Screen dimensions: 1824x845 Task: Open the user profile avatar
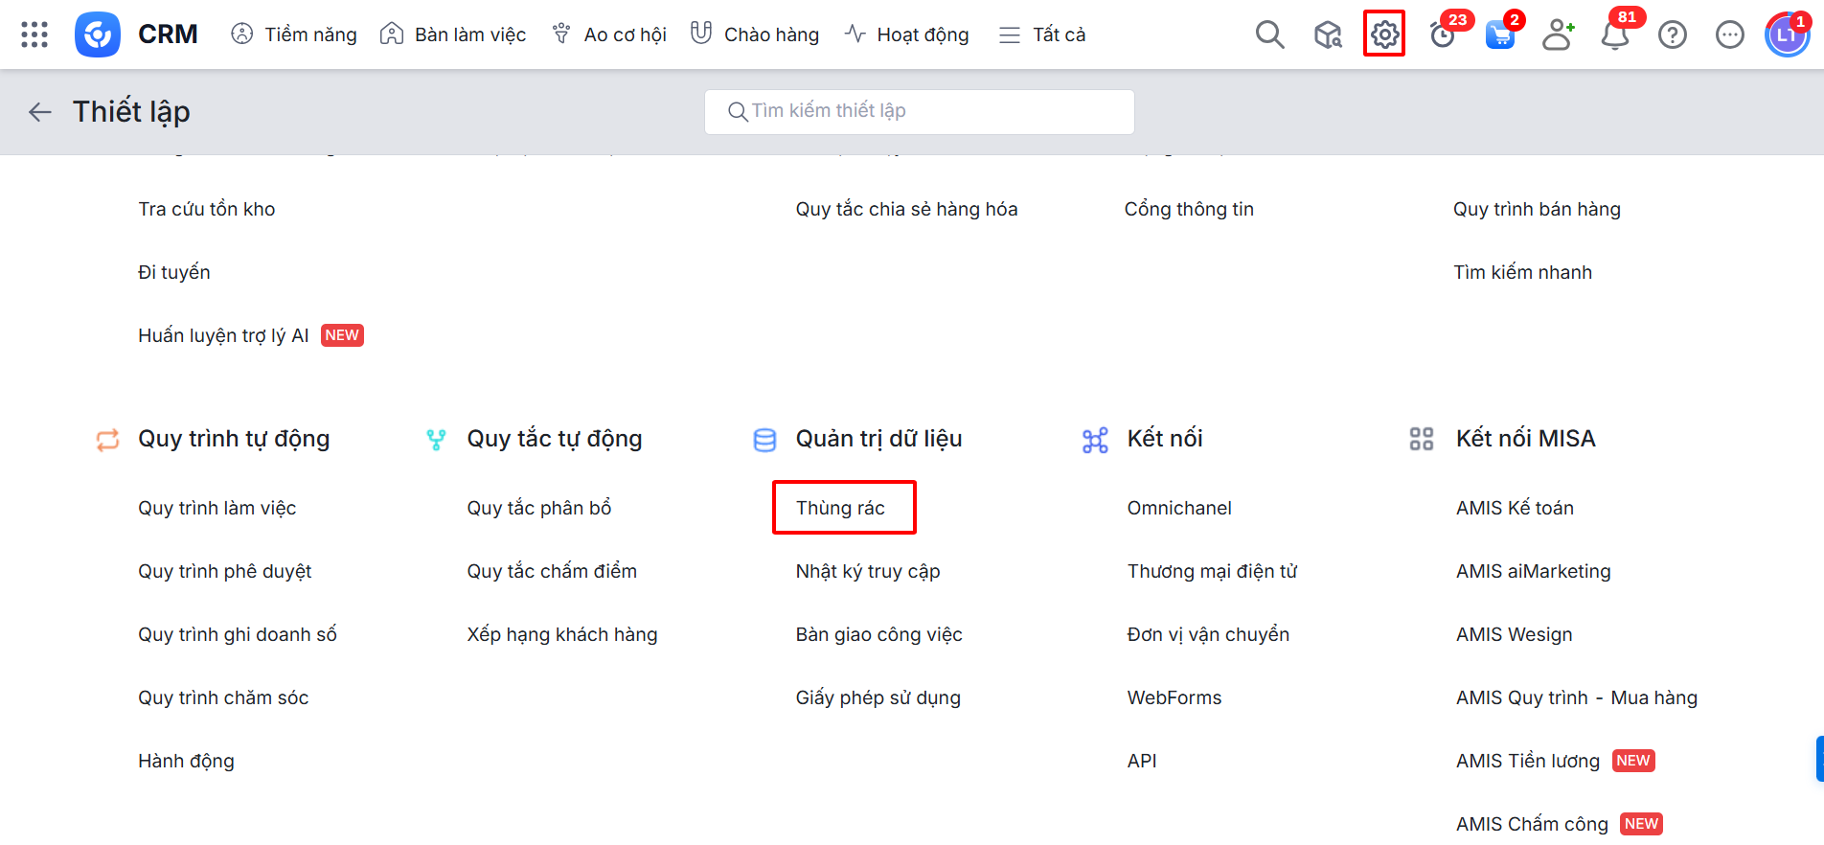[x=1787, y=35]
